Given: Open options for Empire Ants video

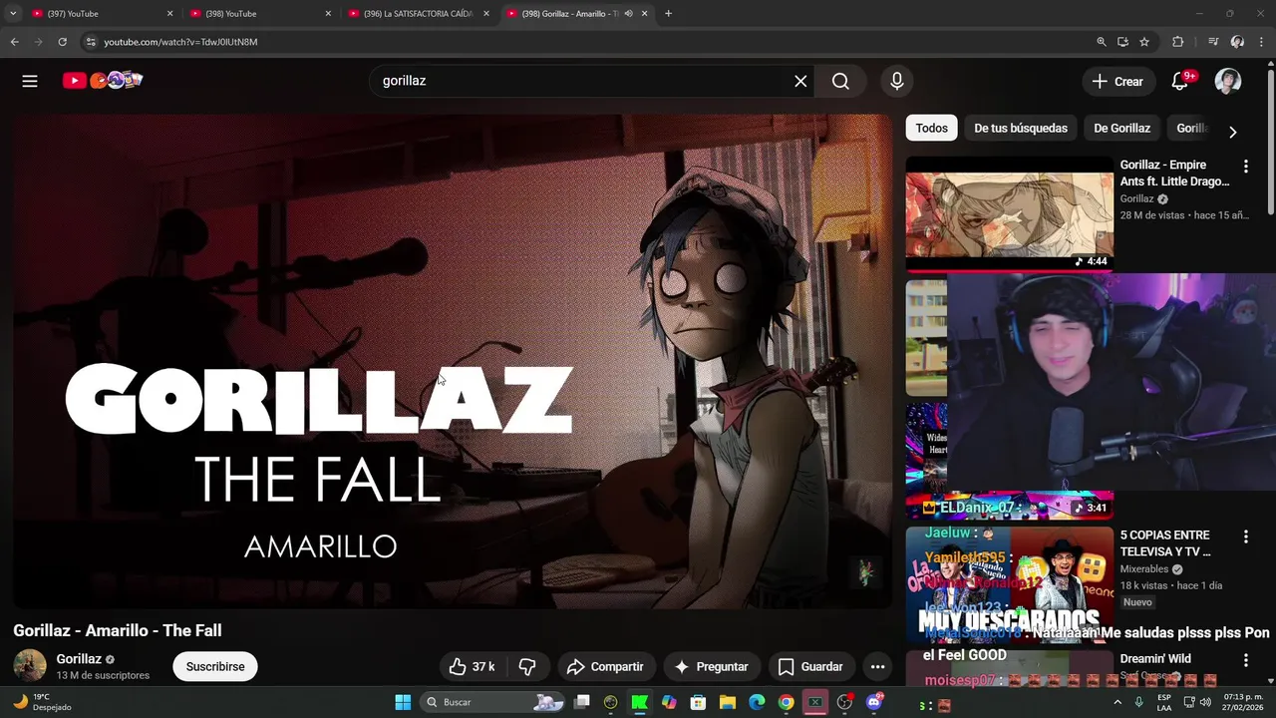Looking at the screenshot, I should tap(1245, 167).
